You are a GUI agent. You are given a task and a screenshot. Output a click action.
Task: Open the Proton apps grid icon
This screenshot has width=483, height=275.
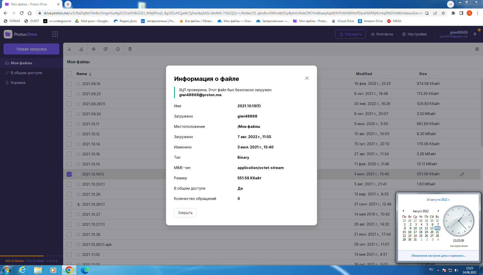coord(55,34)
